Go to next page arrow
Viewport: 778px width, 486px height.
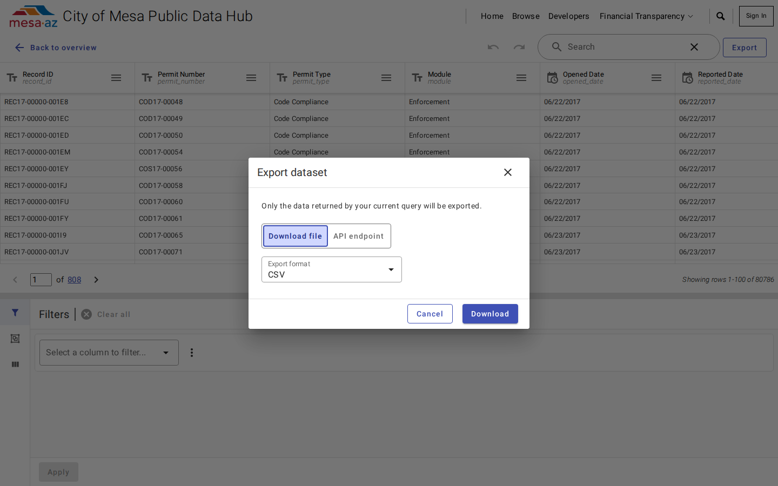96,280
